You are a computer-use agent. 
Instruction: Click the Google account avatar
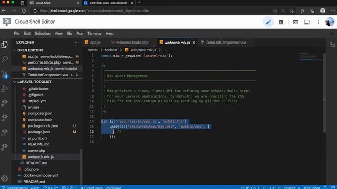330,22
